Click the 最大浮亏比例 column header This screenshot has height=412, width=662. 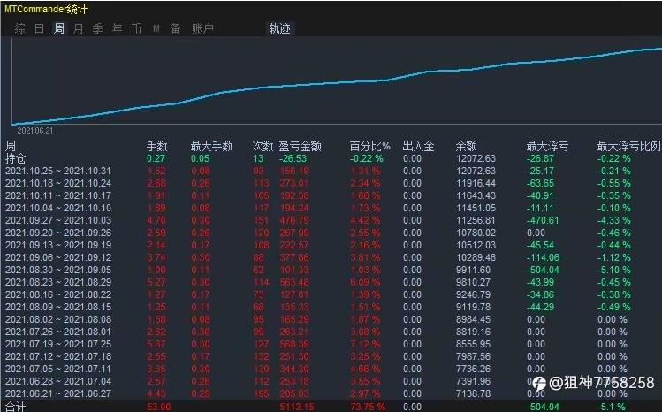628,146
